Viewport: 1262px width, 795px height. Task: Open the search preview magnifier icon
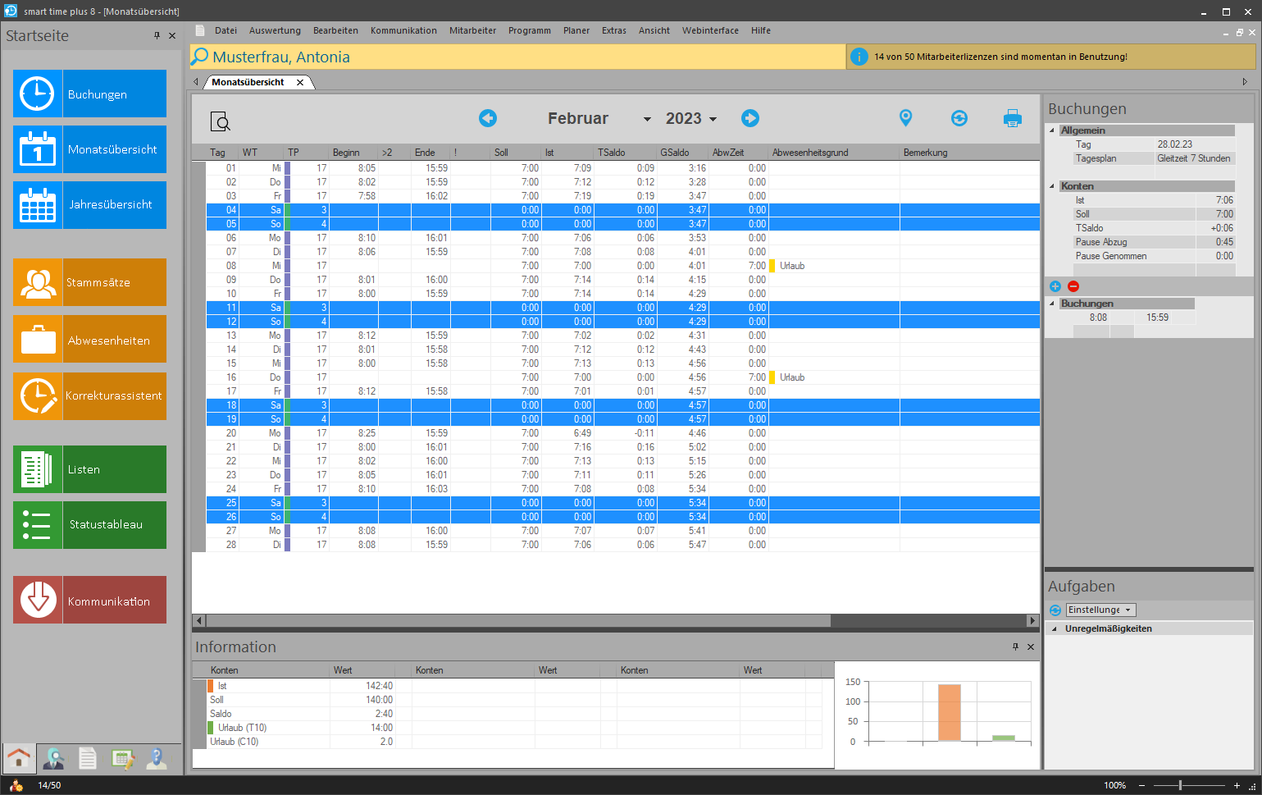220,121
